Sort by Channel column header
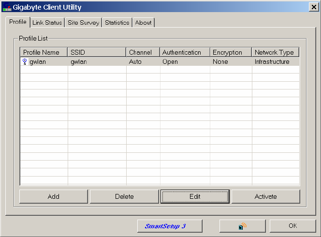321x237 pixels. 143,52
